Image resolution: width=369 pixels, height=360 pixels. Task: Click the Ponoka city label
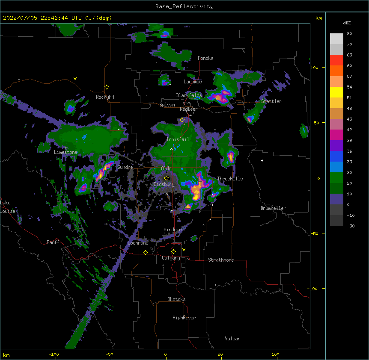click(x=205, y=58)
